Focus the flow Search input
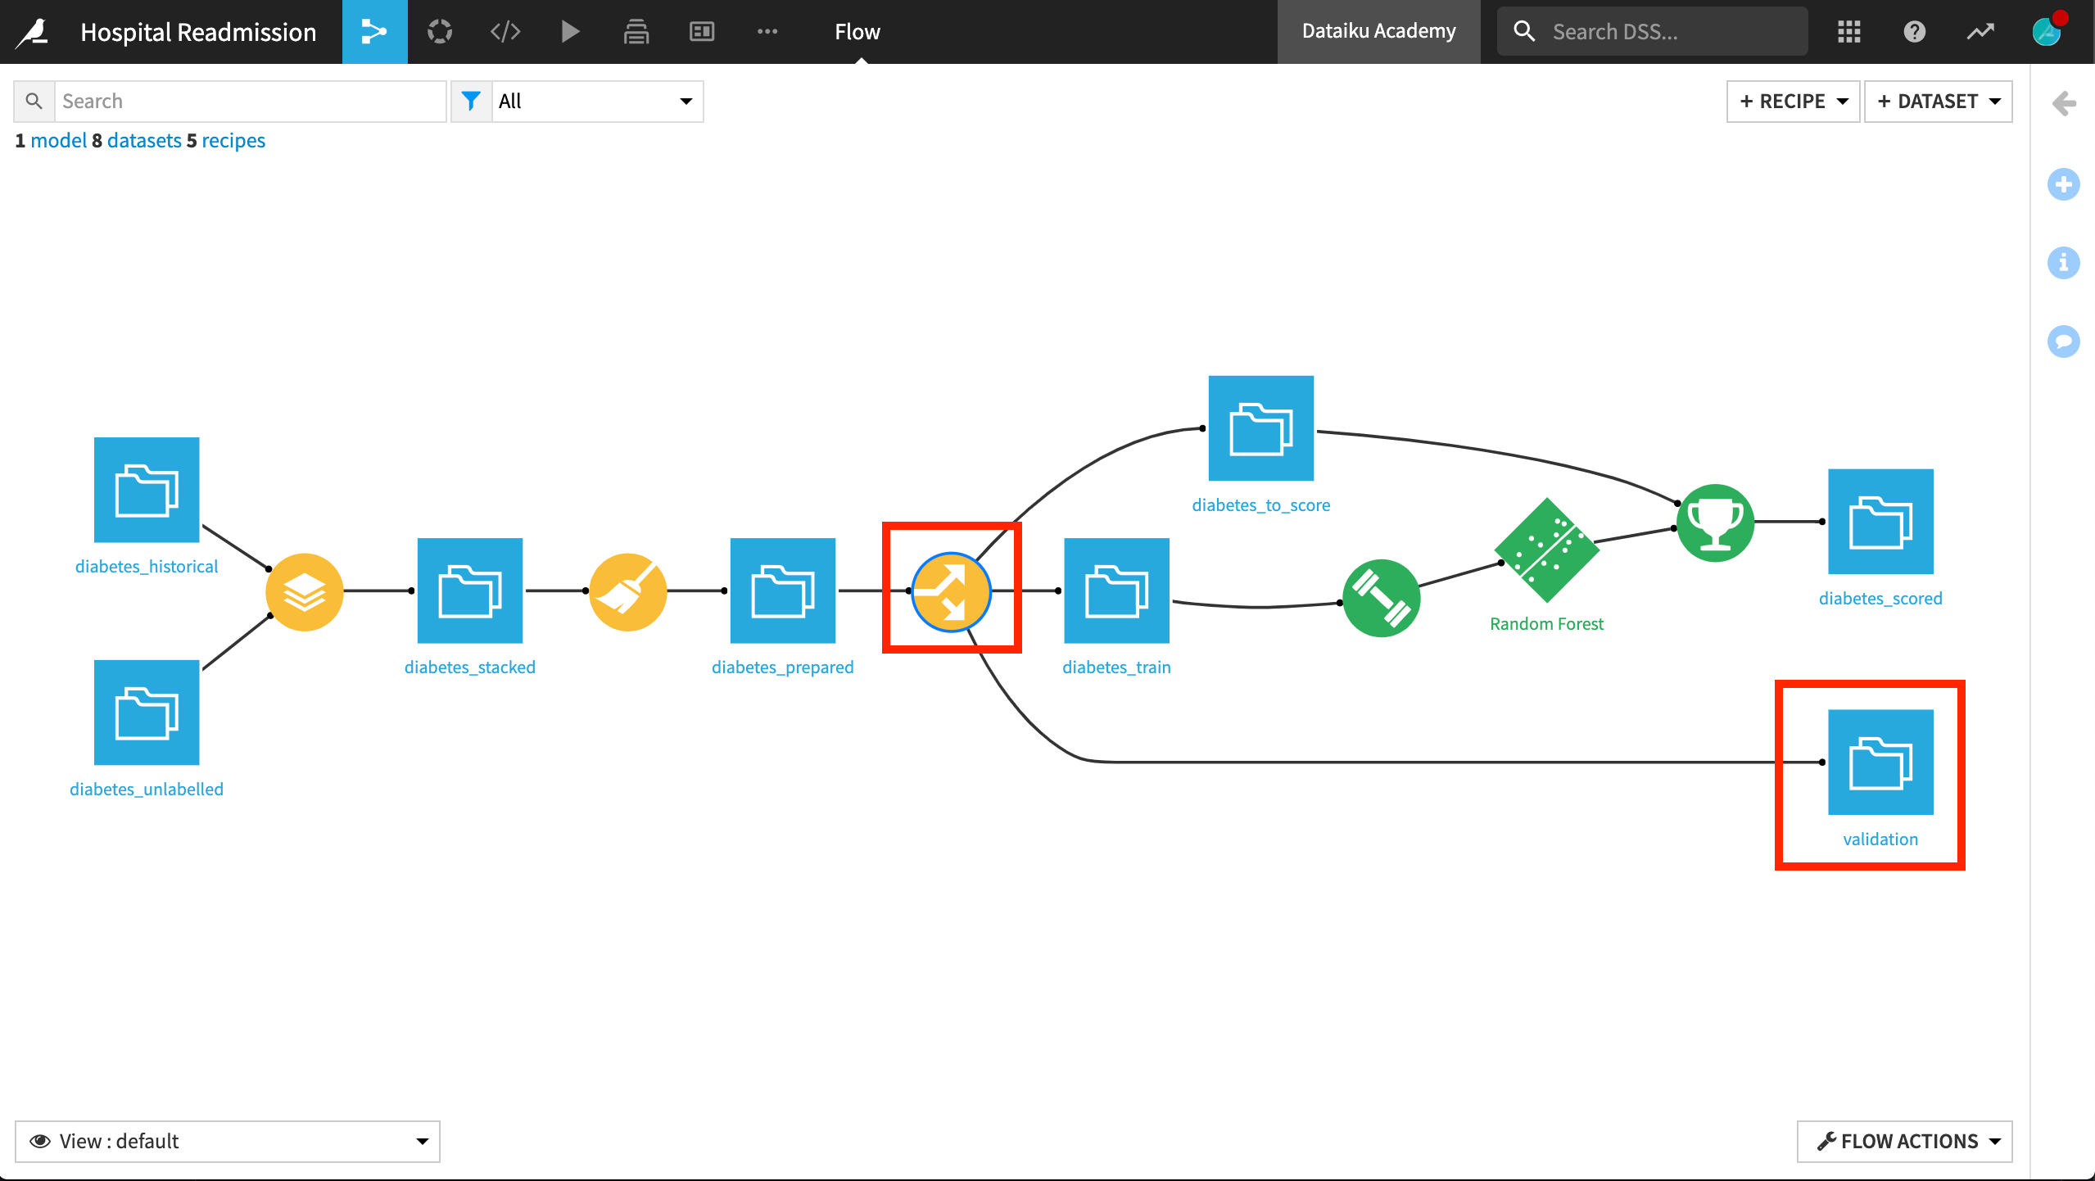Image resolution: width=2095 pixels, height=1181 pixels. [x=250, y=102]
